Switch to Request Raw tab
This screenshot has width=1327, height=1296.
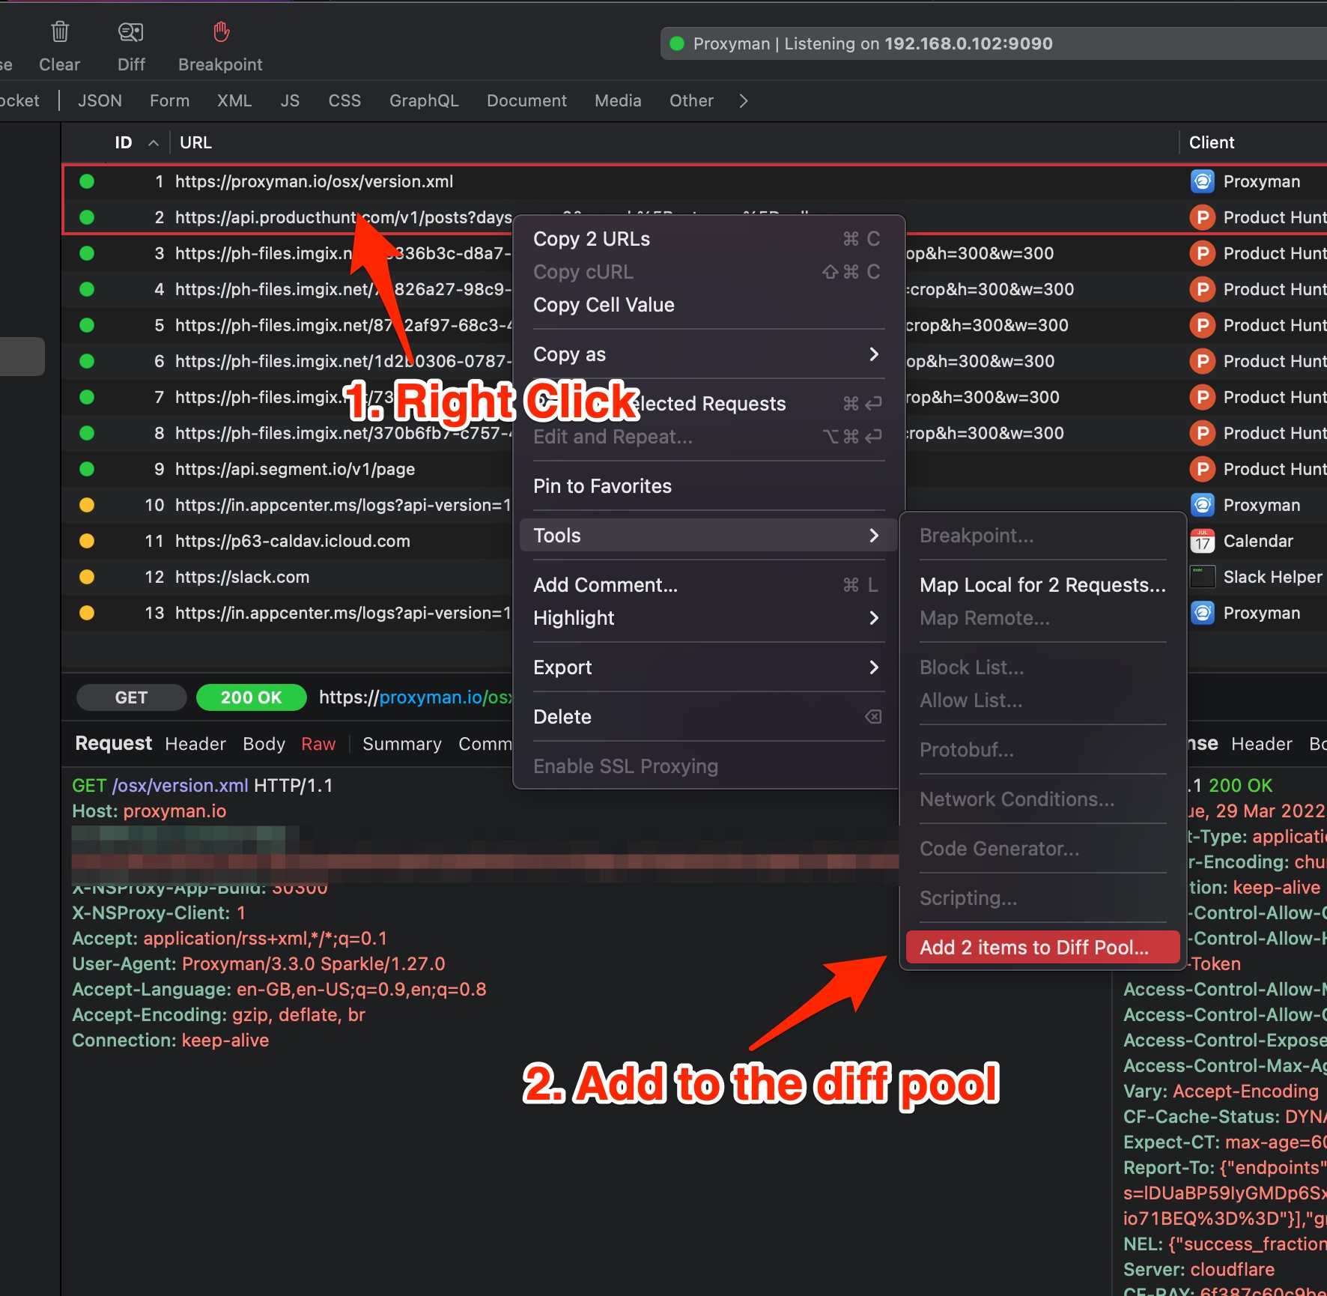318,744
